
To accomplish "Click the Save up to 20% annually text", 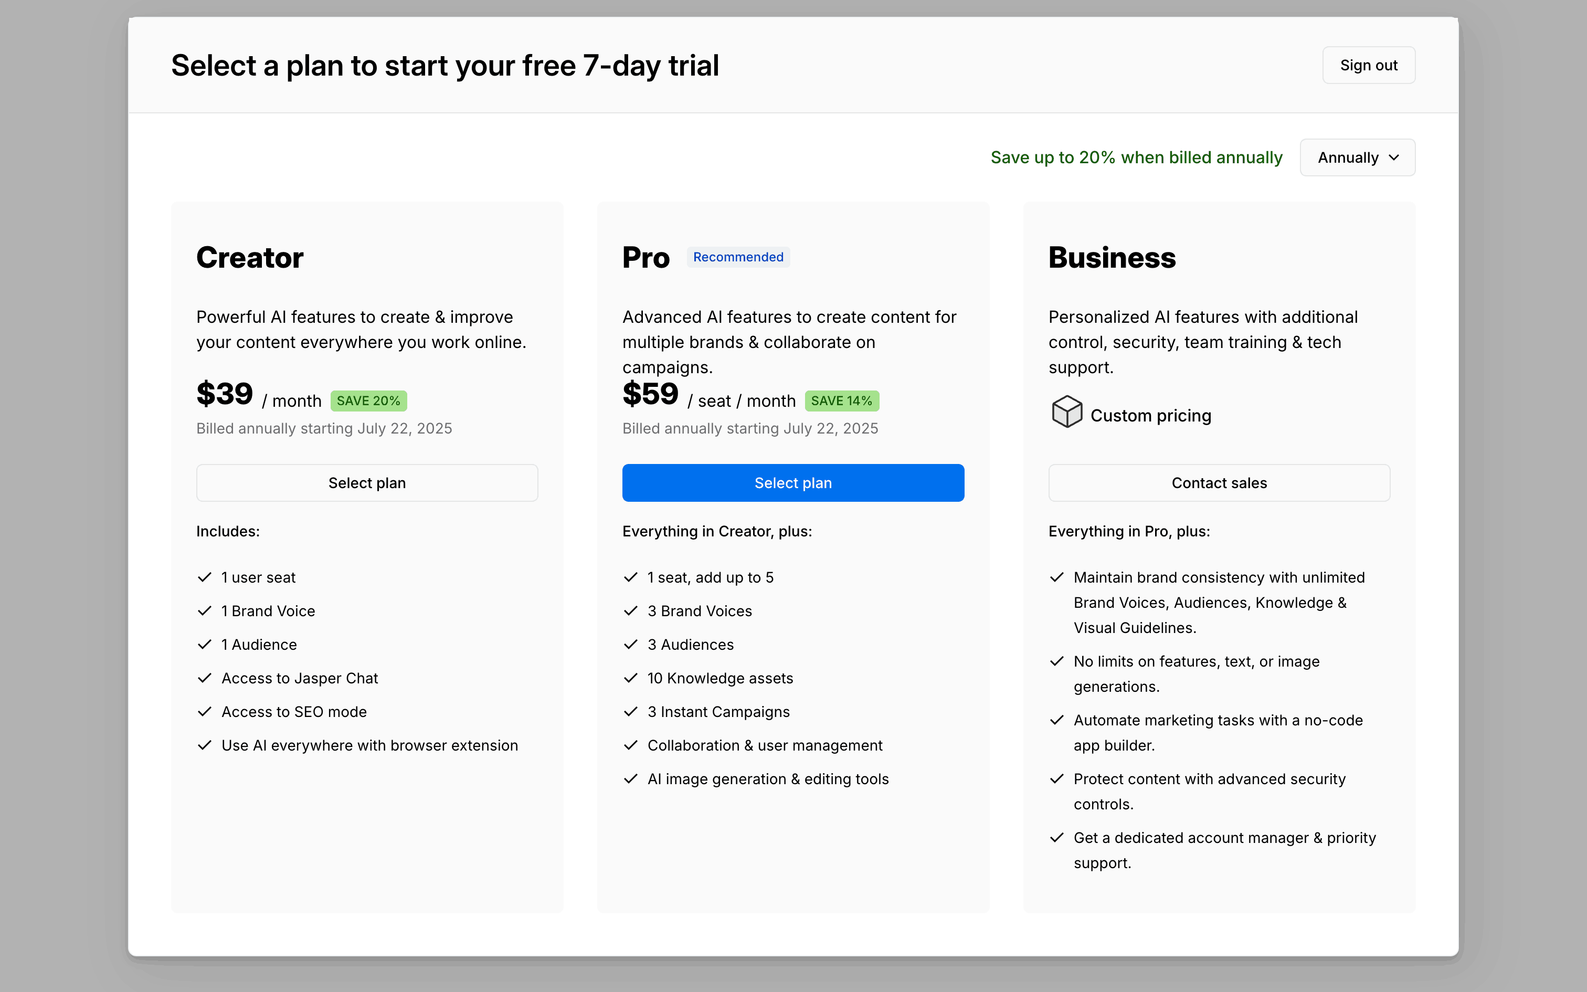I will point(1136,157).
